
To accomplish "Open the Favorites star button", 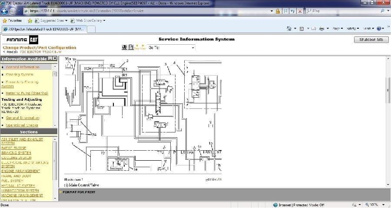I will coord(12,20).
